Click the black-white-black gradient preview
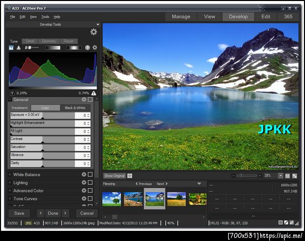Screen dimensions: 305x241 tap(74, 48)
